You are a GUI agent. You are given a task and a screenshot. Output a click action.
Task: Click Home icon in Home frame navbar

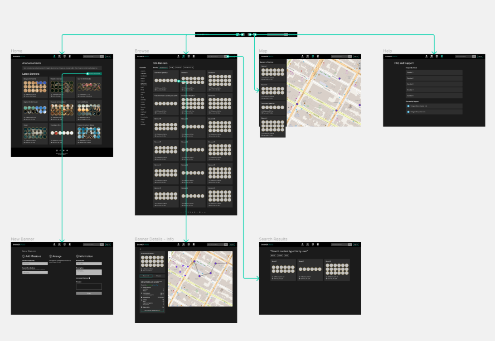point(55,56)
